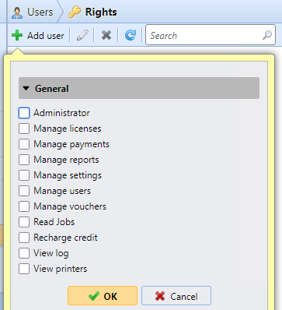Check the View log checkbox
This screenshot has height=310, width=282.
24,253
